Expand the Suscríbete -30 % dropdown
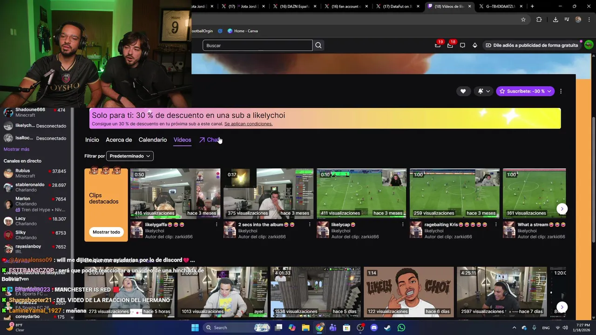The height and width of the screenshot is (335, 596). [x=525, y=91]
